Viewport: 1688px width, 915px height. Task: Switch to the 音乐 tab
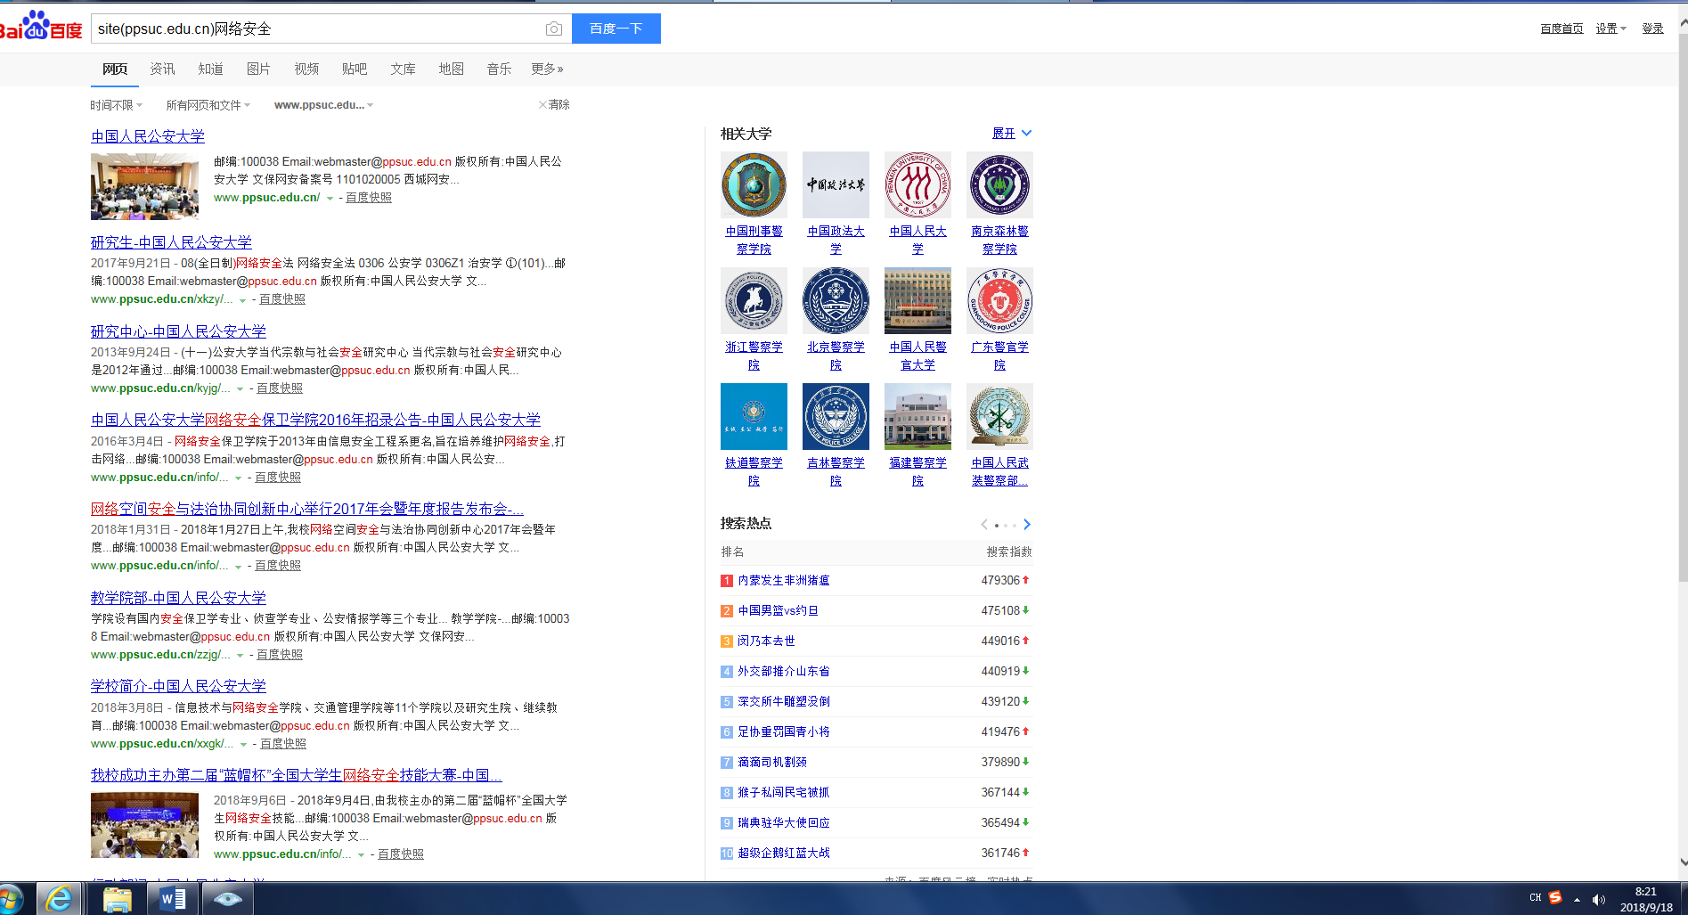(x=499, y=69)
